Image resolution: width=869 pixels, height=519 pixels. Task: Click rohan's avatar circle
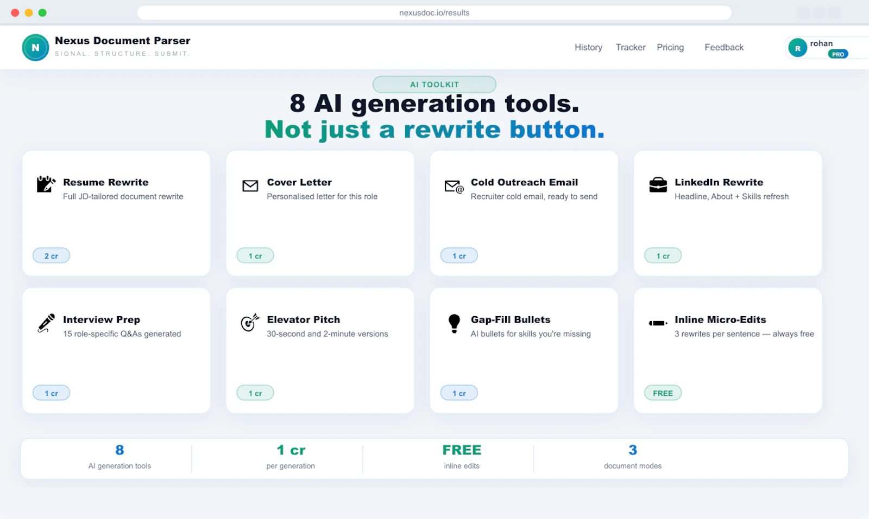(x=797, y=48)
